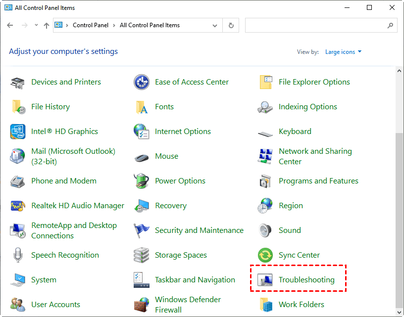Open the address bar history dropdown arrow
The height and width of the screenshot is (317, 404).
coord(214,26)
